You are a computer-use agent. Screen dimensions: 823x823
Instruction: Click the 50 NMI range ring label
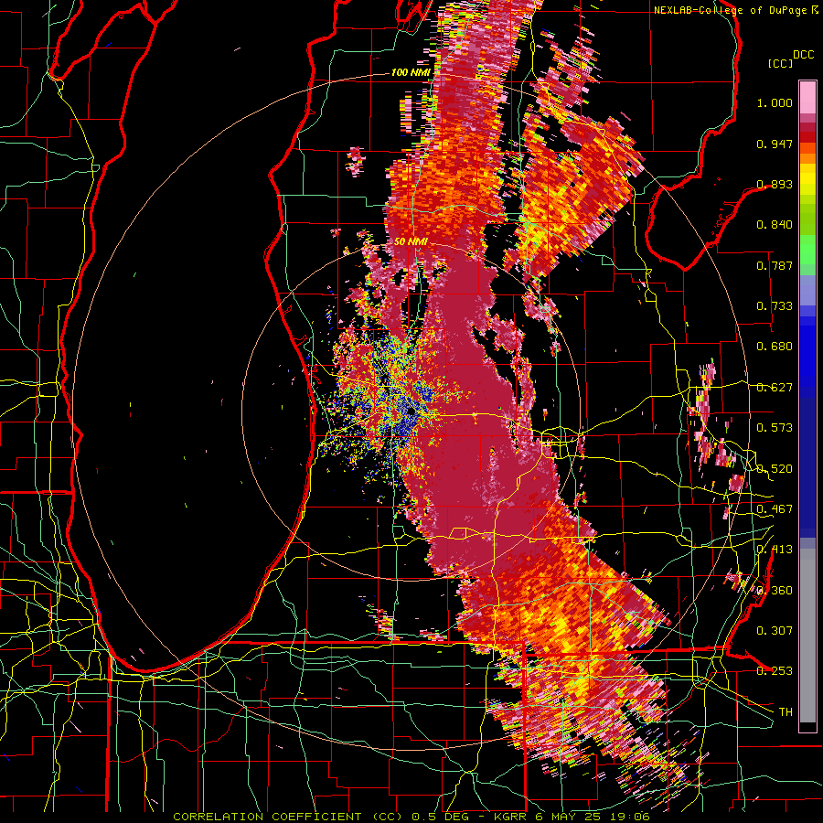(x=411, y=242)
